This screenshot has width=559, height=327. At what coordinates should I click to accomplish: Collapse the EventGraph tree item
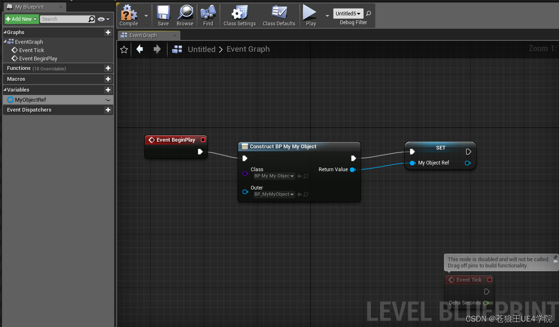tap(5, 42)
